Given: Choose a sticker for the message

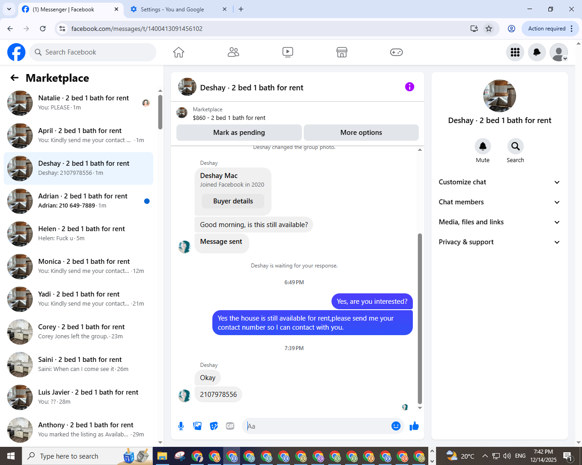Looking at the screenshot, I should 214,426.
